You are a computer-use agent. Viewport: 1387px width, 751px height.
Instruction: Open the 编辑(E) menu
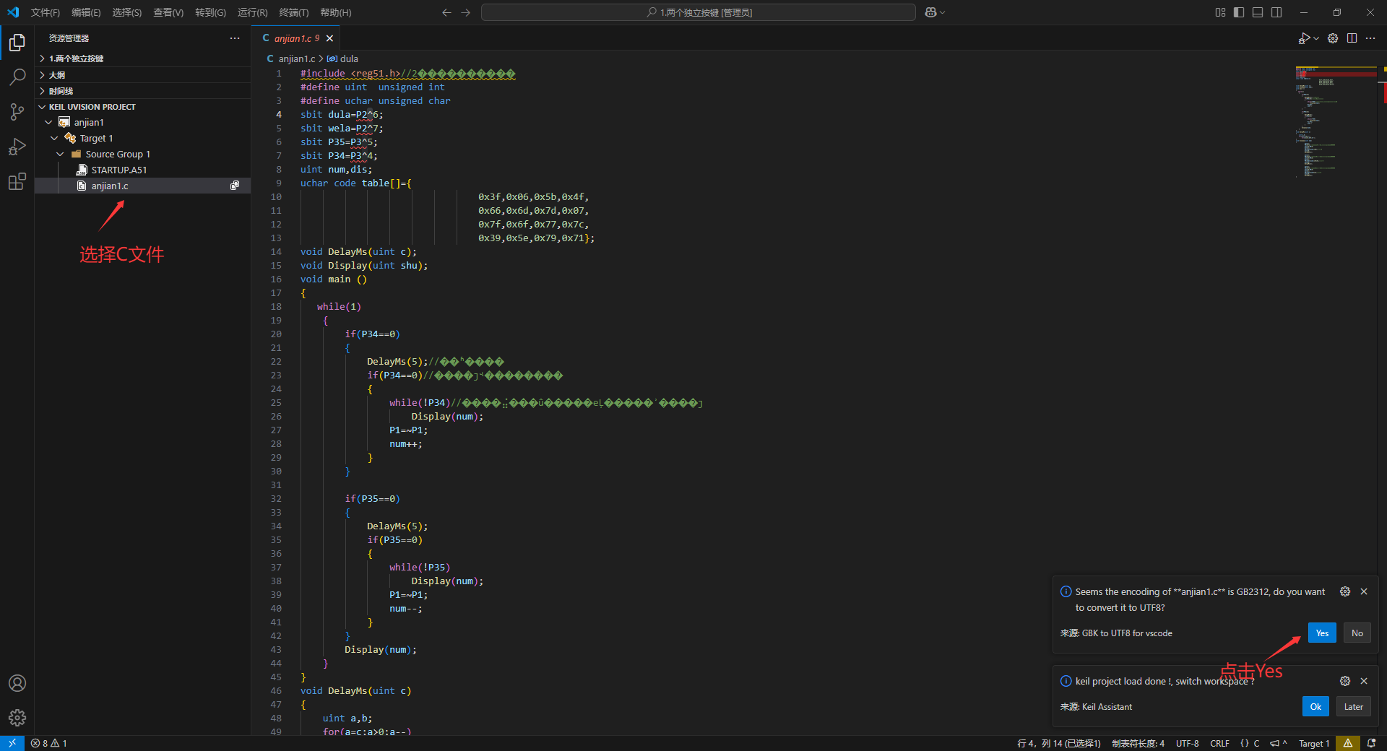pos(86,12)
